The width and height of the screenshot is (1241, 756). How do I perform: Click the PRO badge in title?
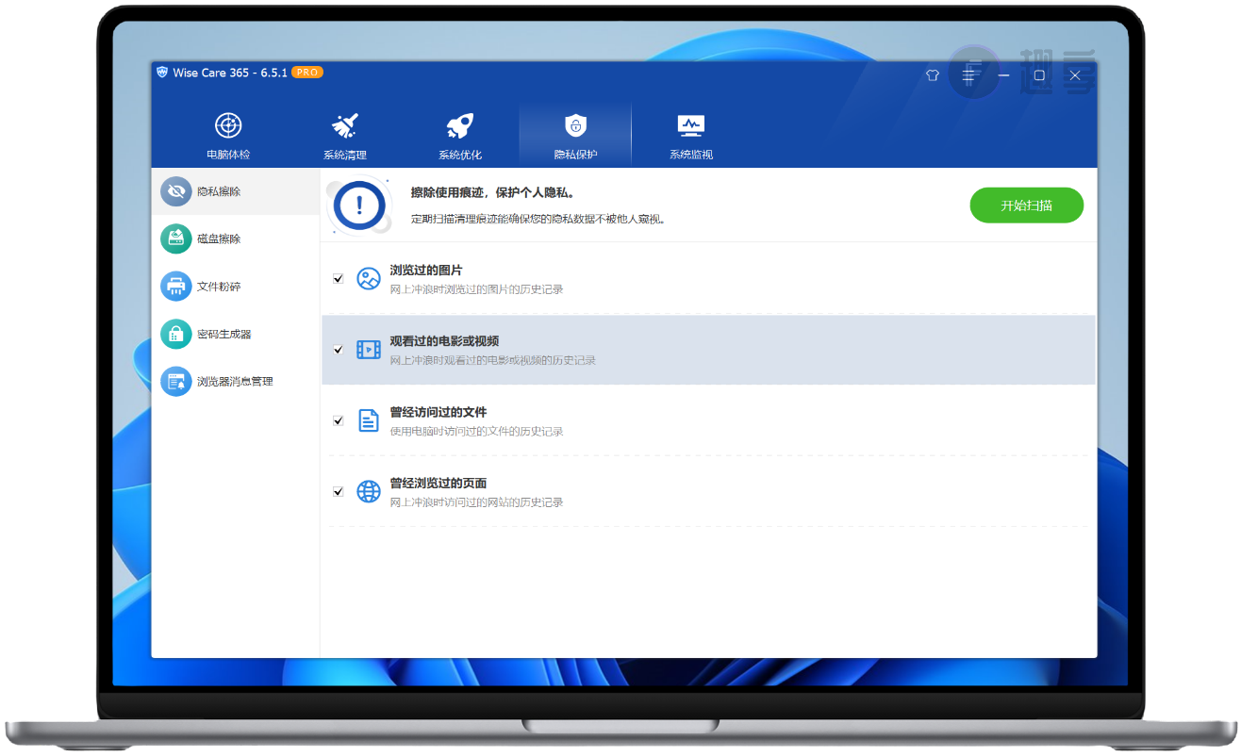[307, 73]
